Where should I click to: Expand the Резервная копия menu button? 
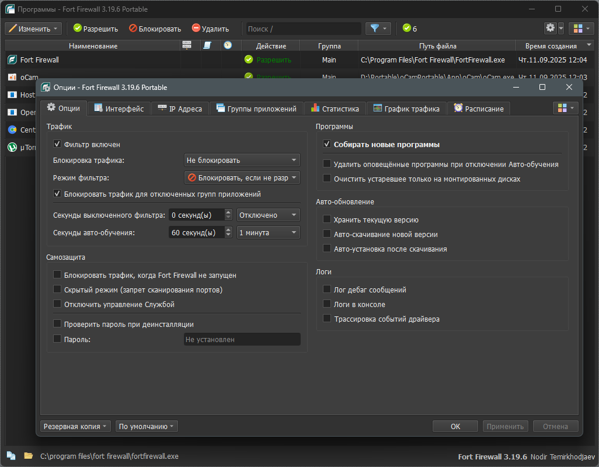pyautogui.click(x=75, y=426)
